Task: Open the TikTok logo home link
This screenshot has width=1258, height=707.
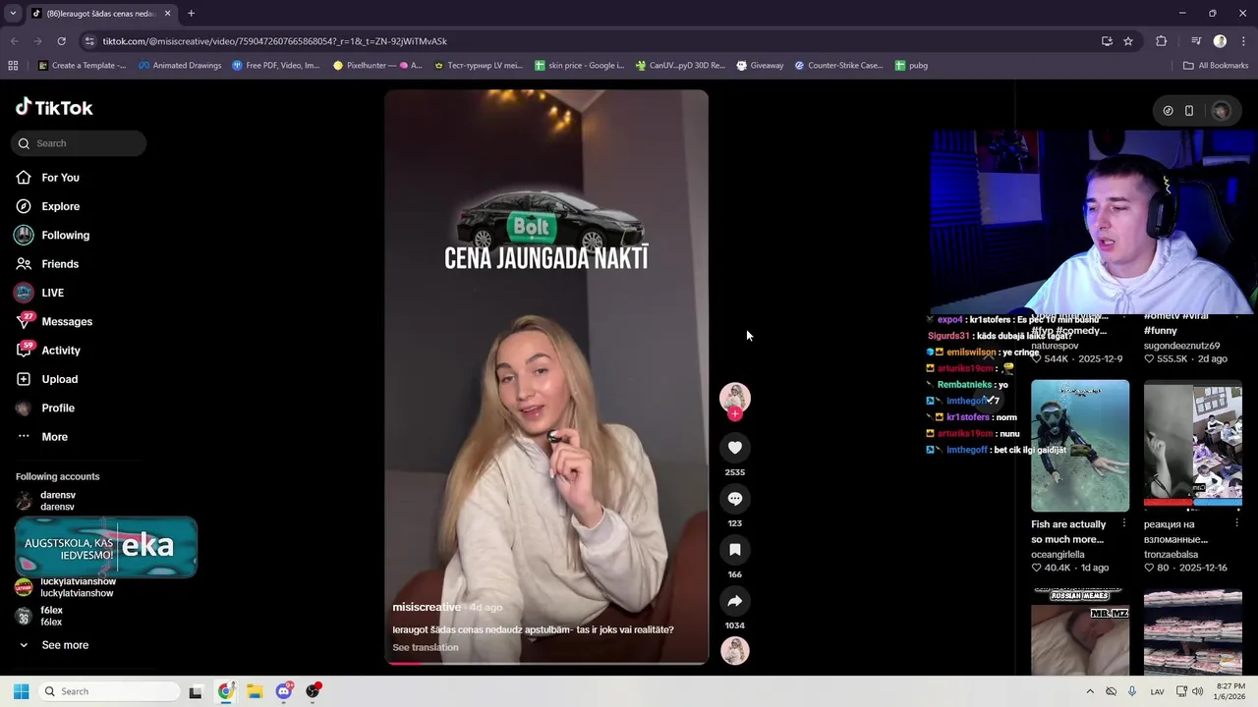Action: [54, 108]
